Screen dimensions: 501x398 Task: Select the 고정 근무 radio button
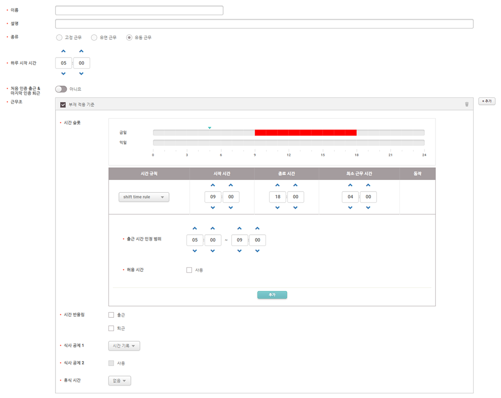pos(59,38)
